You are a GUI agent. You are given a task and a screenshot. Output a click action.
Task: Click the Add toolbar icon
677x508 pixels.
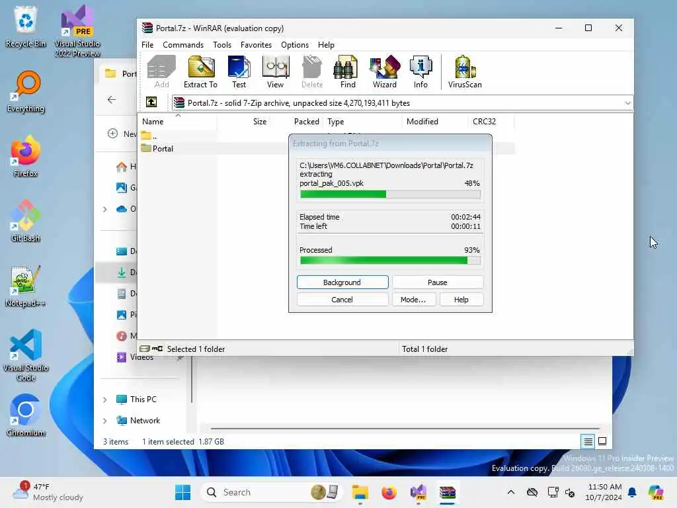point(161,72)
